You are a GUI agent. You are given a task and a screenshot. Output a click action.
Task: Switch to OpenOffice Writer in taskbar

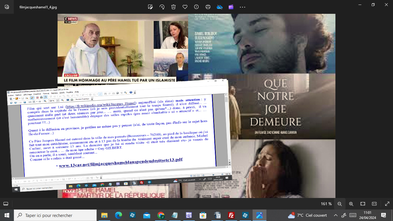tap(217, 215)
